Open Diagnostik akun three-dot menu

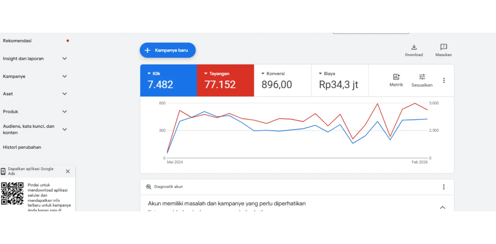443,187
